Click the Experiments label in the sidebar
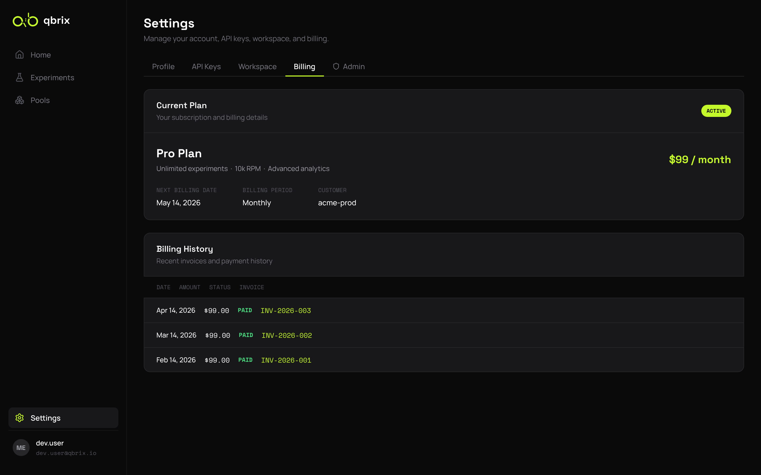This screenshot has width=761, height=475. click(52, 77)
